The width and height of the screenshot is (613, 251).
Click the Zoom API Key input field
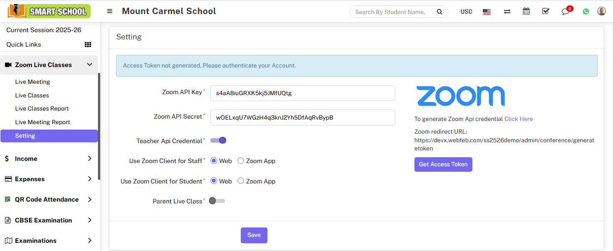tap(302, 93)
